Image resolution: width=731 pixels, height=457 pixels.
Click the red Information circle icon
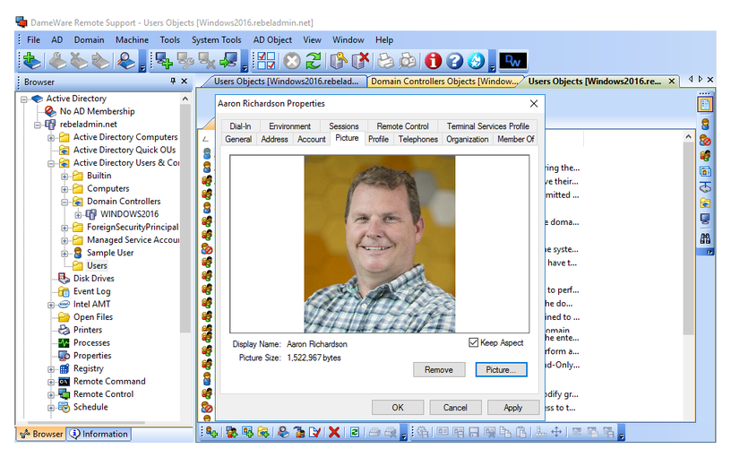coord(433,61)
